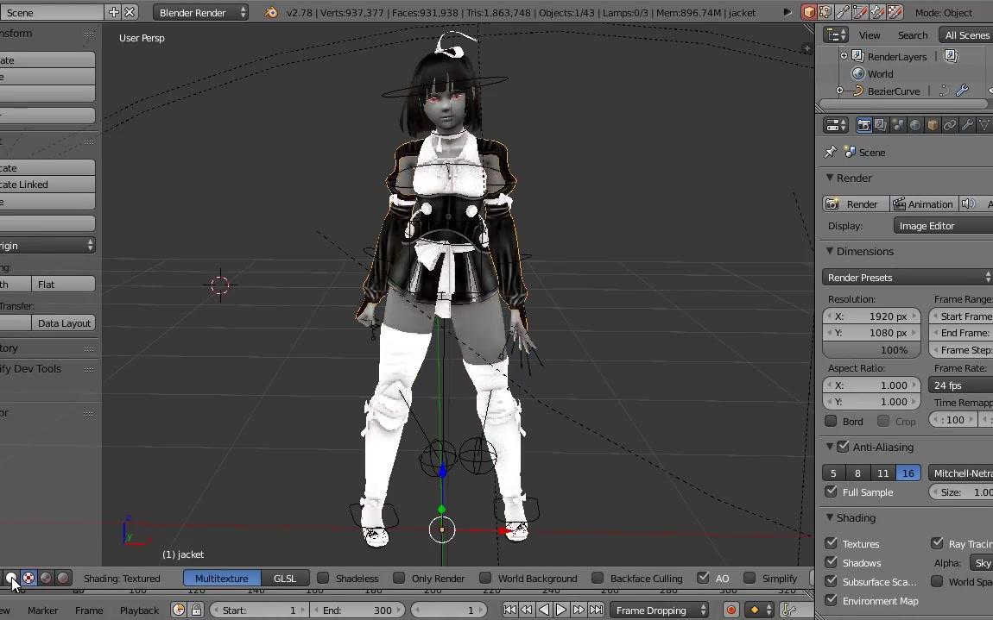Viewport: 993px width, 620px height.
Task: Play animation forward
Action: coord(561,610)
